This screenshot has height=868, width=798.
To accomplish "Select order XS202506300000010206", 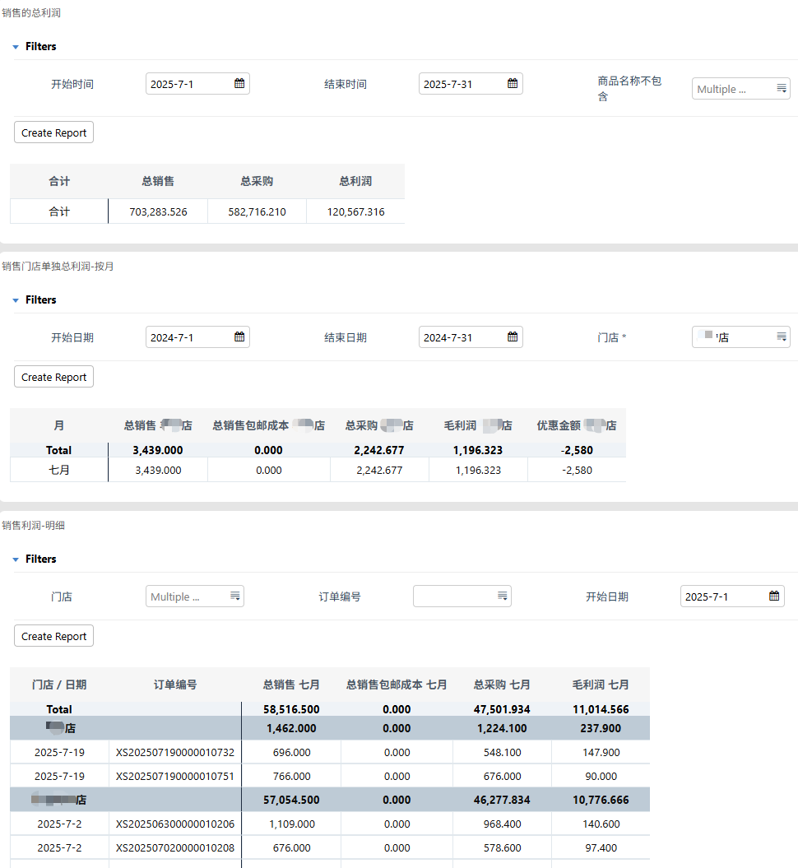I will [175, 824].
